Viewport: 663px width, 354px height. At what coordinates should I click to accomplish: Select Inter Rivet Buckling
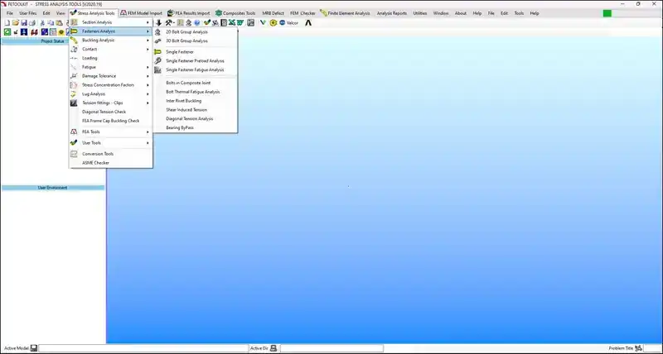[195, 101]
